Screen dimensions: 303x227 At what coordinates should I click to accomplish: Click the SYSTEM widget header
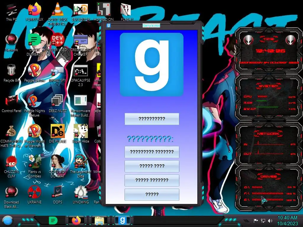269,86
